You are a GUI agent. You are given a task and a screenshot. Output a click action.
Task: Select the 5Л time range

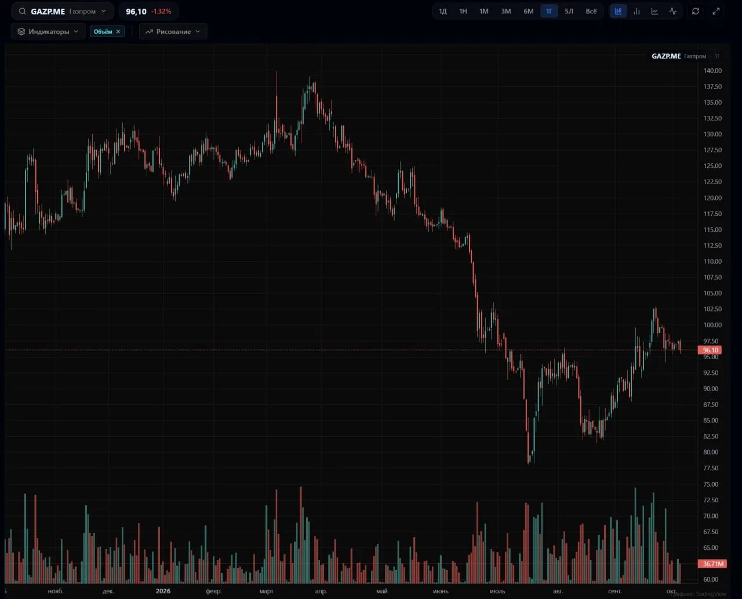tap(569, 11)
